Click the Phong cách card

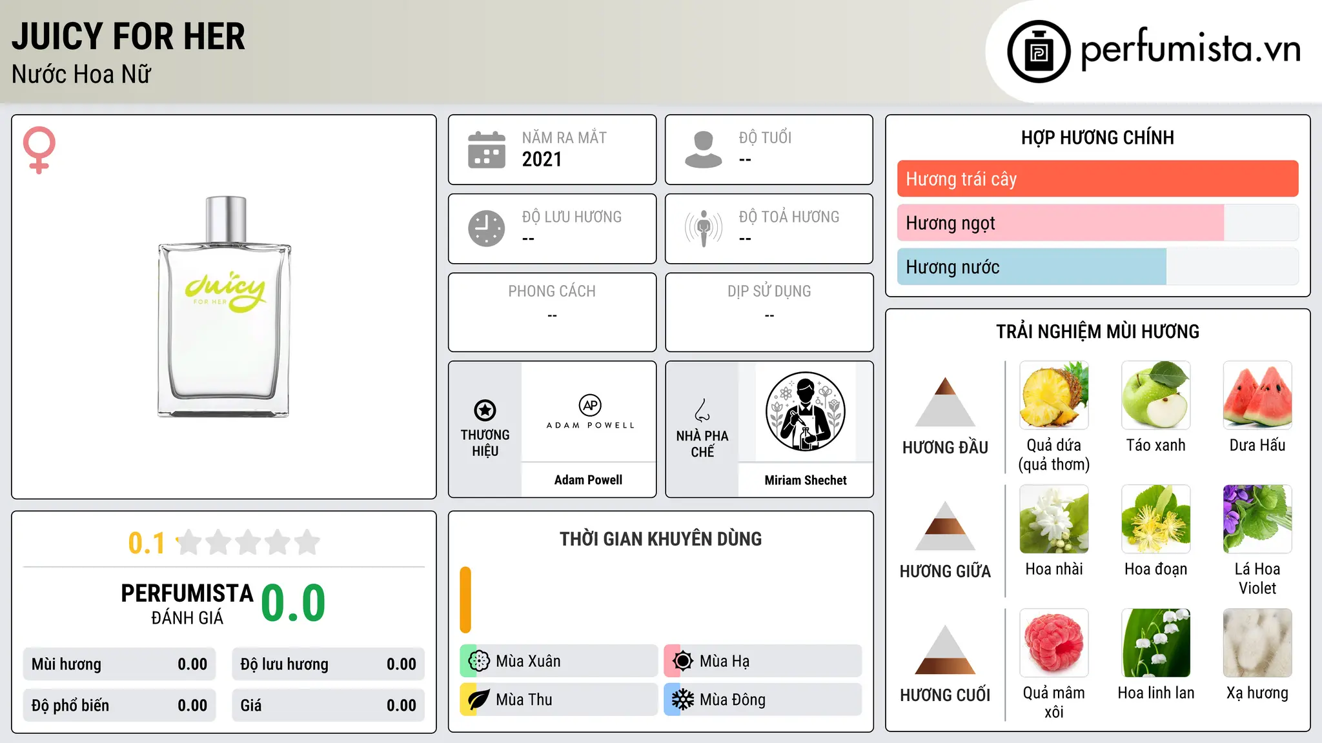pyautogui.click(x=552, y=312)
